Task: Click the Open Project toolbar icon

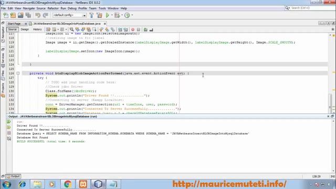Action: (x=20, y=15)
